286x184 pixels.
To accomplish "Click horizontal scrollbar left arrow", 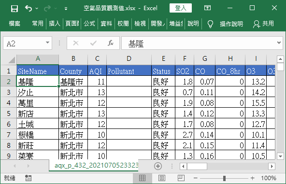I will pyautogui.click(x=183, y=166).
